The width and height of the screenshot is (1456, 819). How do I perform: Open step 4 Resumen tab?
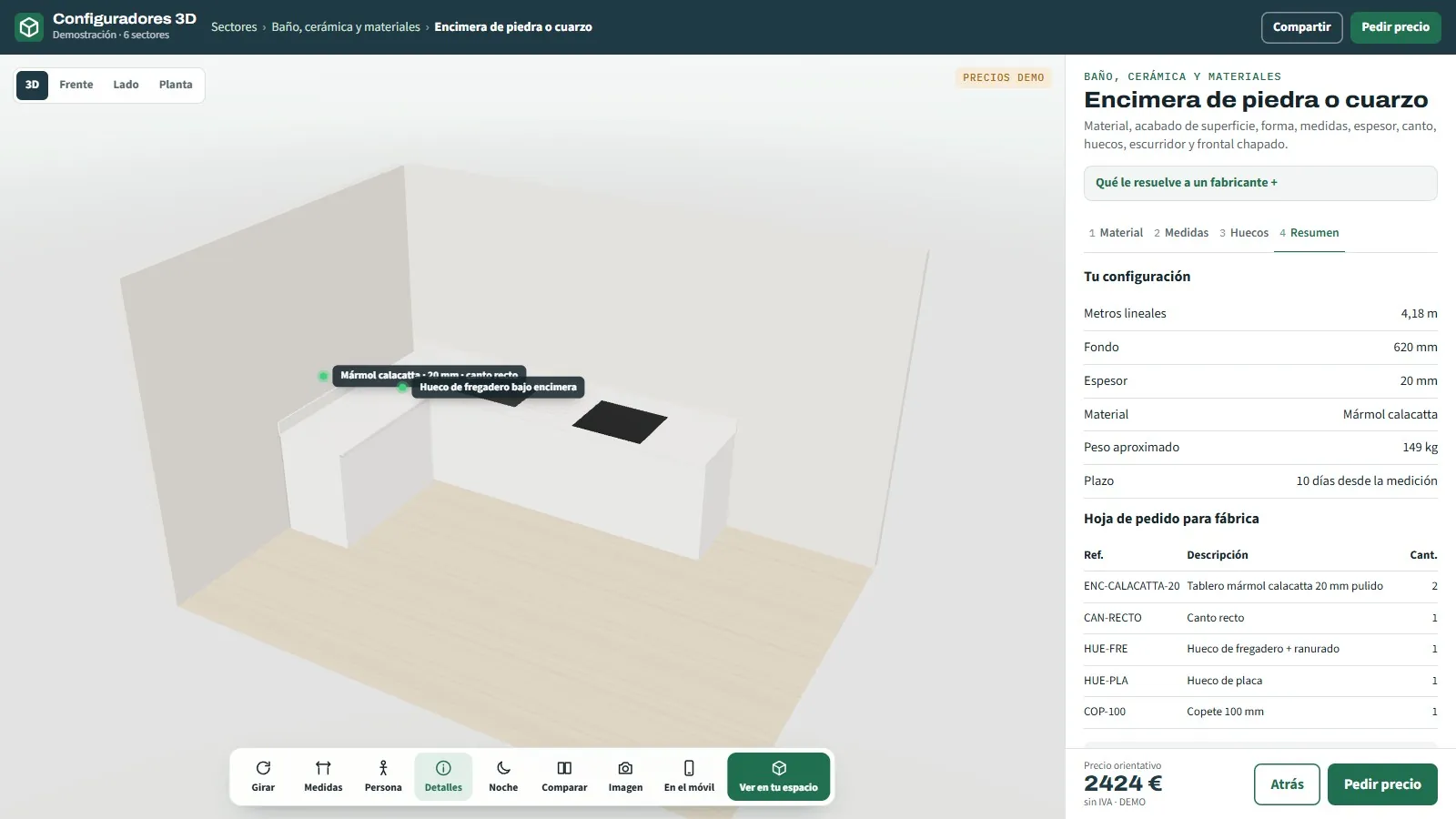(x=1309, y=233)
